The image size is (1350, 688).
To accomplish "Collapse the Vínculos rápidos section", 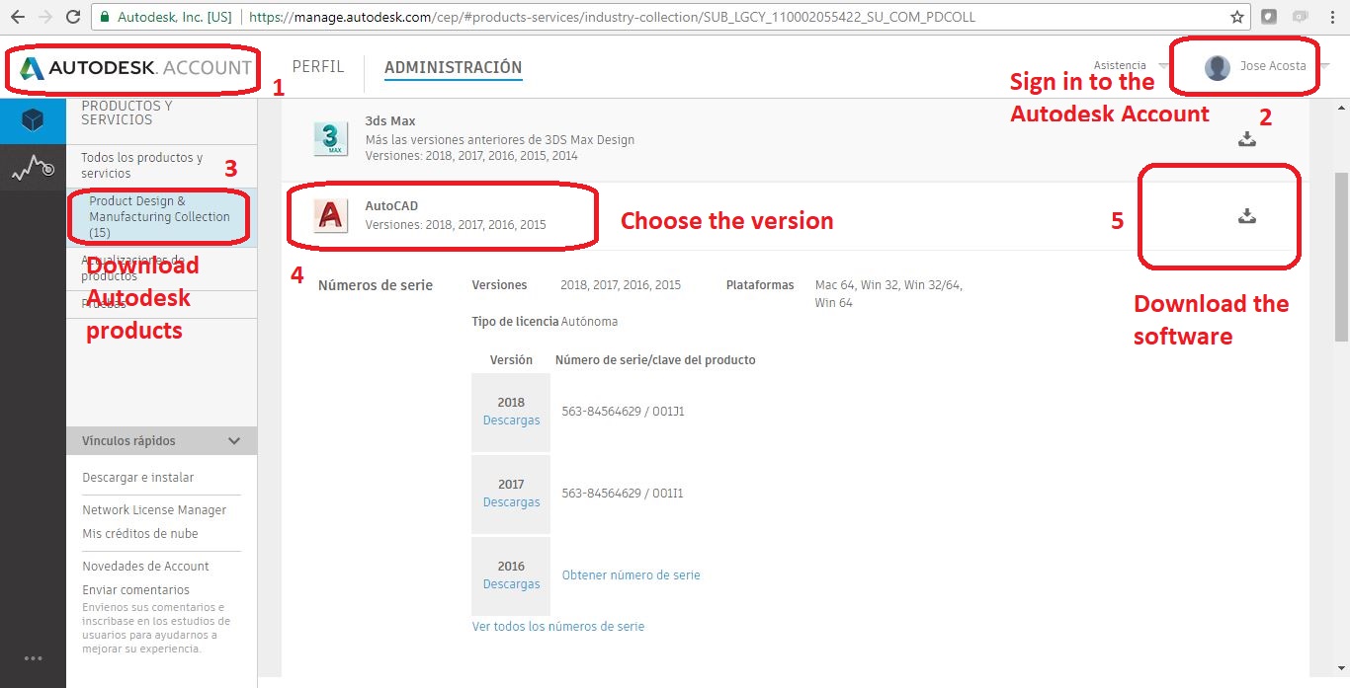I will pyautogui.click(x=234, y=441).
